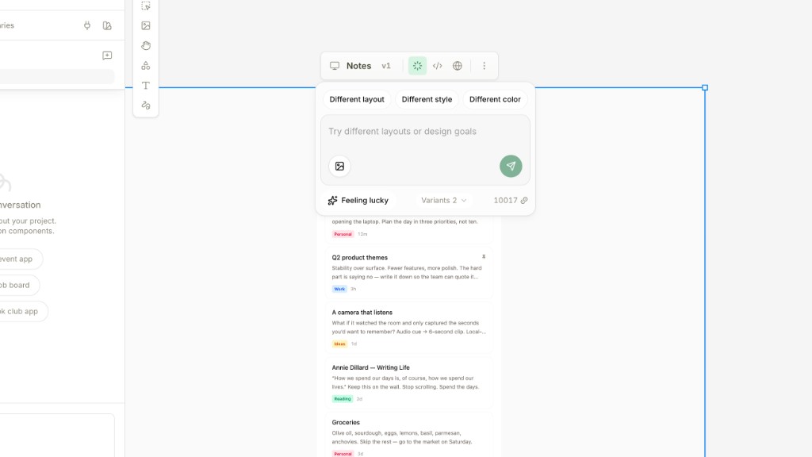Open the v1 version selector
The width and height of the screenshot is (812, 457).
[386, 66]
